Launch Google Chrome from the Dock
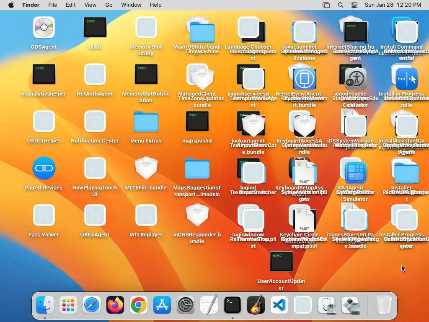The height and width of the screenshot is (322, 429). tap(138, 305)
